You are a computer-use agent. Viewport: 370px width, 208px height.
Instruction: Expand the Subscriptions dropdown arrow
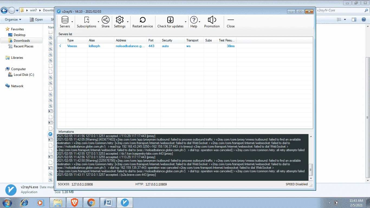point(98,22)
